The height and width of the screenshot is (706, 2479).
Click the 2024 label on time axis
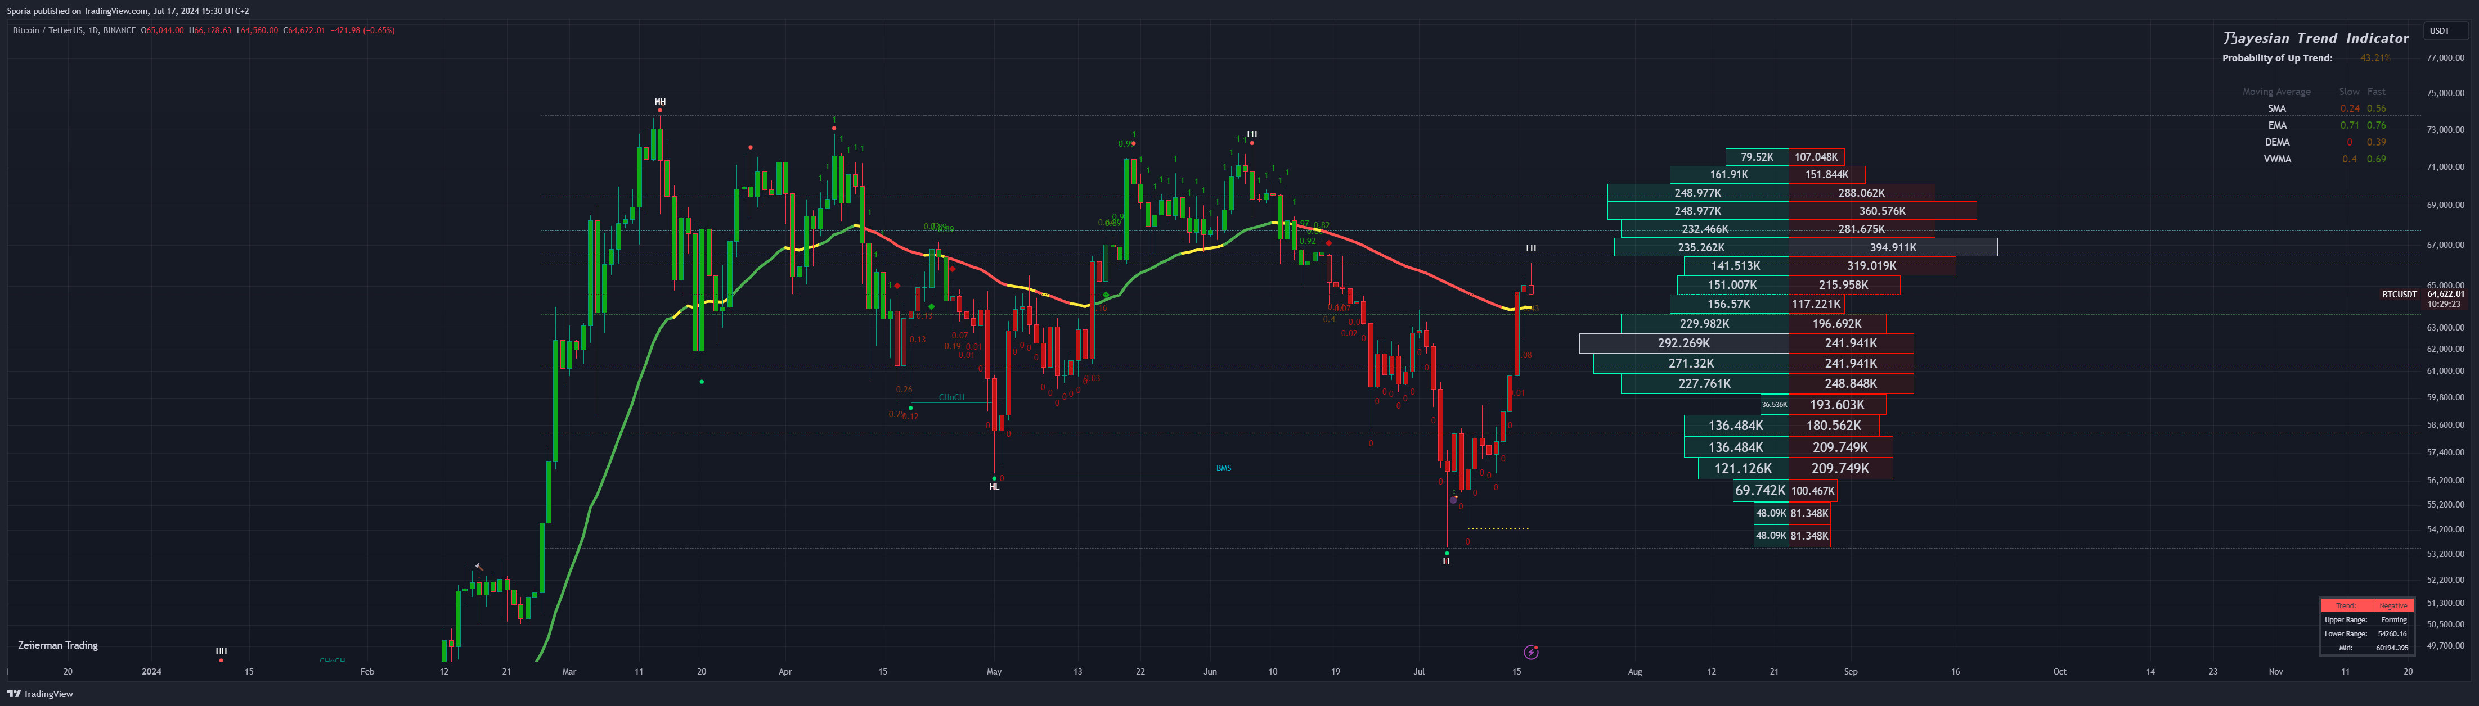(151, 671)
